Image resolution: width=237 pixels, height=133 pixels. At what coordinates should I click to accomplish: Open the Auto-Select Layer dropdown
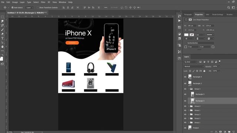tap(30, 7)
